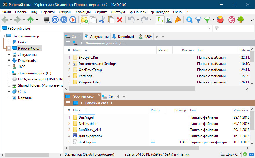
Task: Open the bottom pane's breadcrumb hamburger menu
Action: [68, 103]
